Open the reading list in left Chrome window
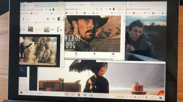 click(57, 13)
